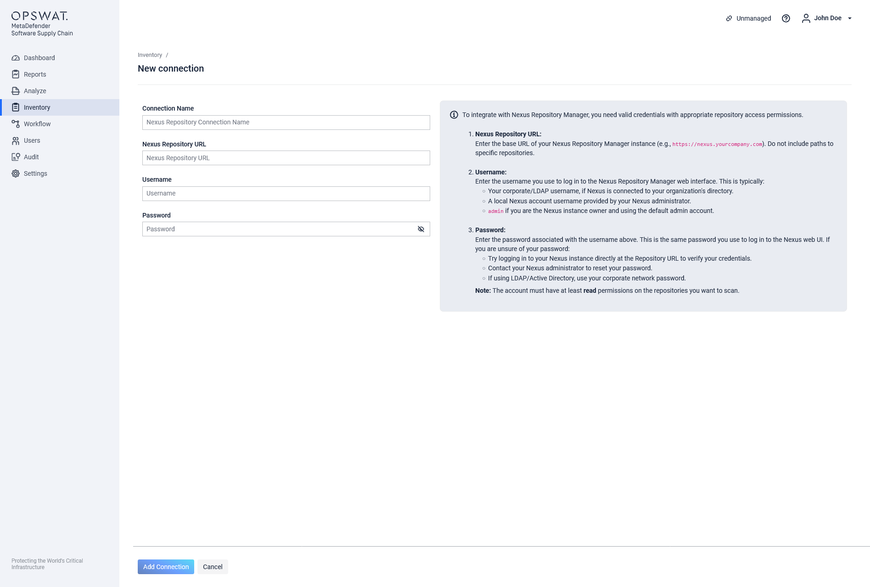
Task: Click the Unmanaged link status icon
Action: (x=729, y=18)
